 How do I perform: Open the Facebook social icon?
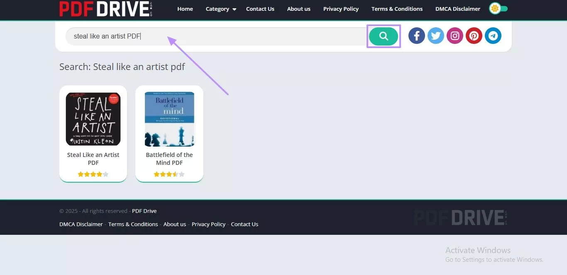(x=416, y=36)
